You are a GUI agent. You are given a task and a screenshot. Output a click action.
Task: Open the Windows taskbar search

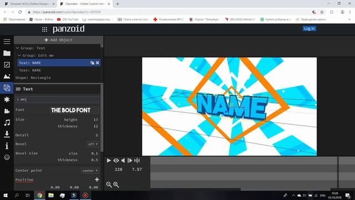pyautogui.click(x=17, y=195)
